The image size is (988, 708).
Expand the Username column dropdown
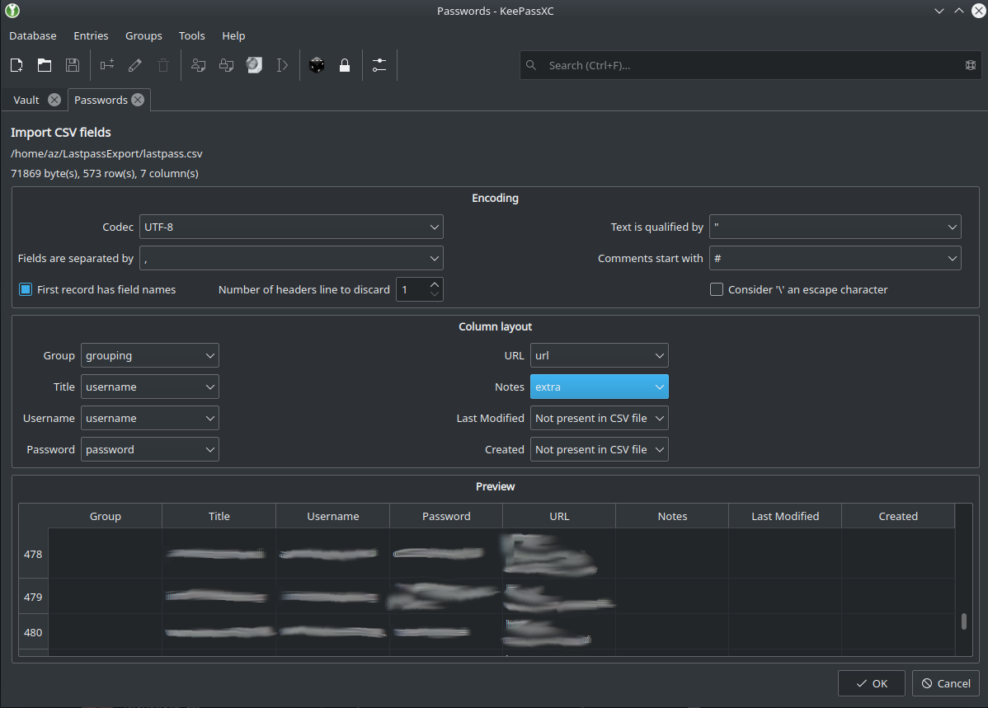point(150,418)
